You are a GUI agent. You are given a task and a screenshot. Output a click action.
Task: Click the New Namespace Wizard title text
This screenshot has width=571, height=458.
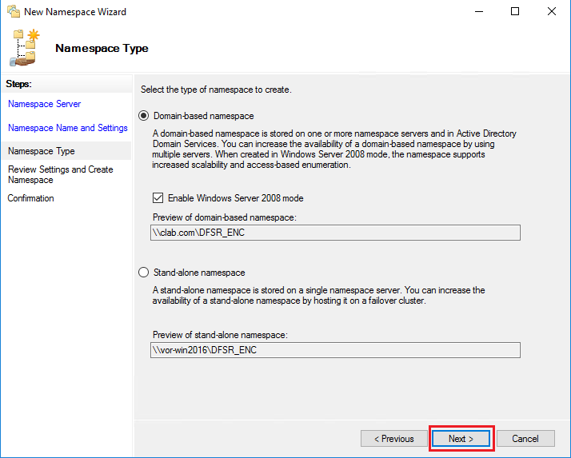tap(75, 12)
